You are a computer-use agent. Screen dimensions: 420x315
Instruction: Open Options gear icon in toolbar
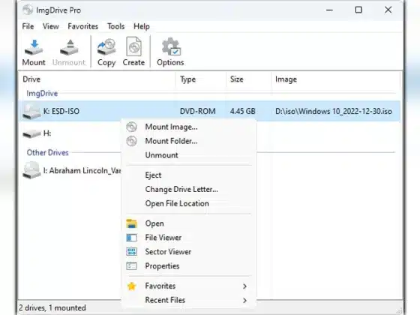point(171,46)
